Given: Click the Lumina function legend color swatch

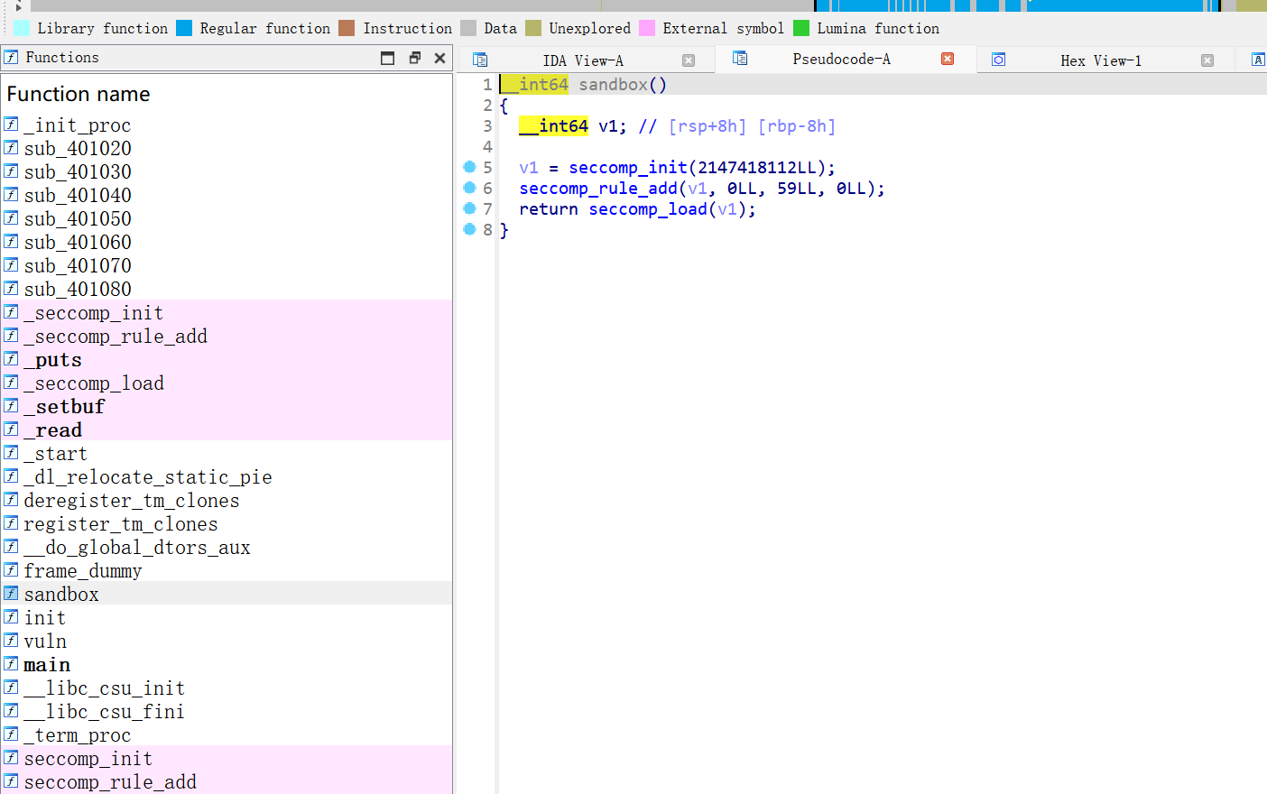Looking at the screenshot, I should [801, 28].
